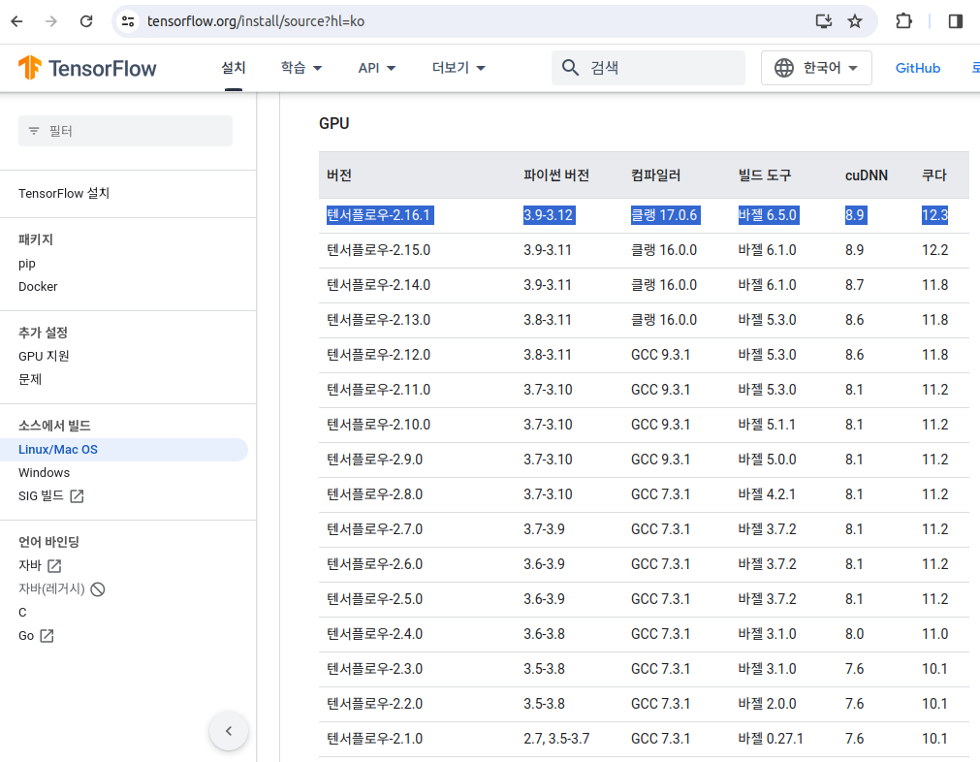980x762 pixels.
Task: Click the 3.9-3.12 Python version cell
Action: 548,215
